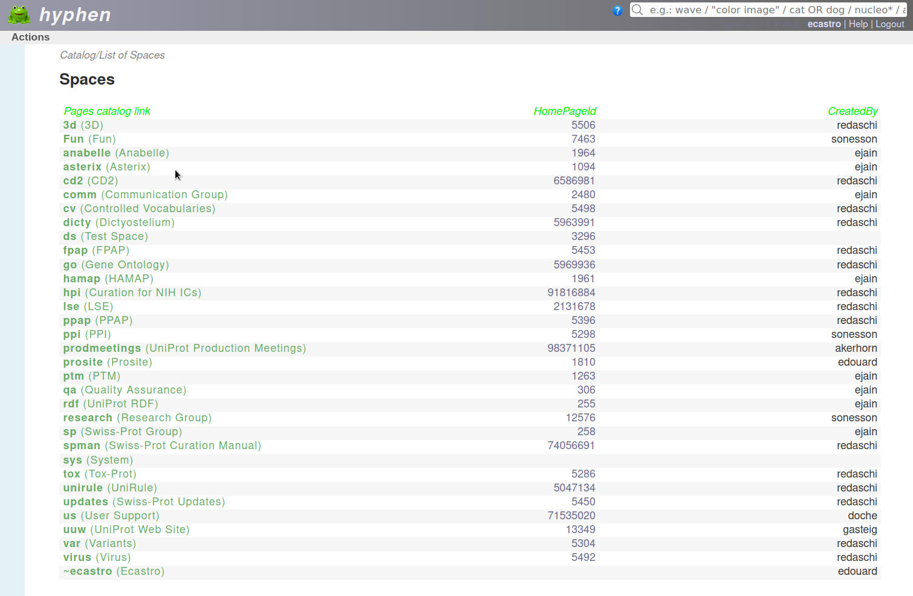This screenshot has width=913, height=596.
Task: Open the unirule (UniRule) space
Action: [x=110, y=488]
